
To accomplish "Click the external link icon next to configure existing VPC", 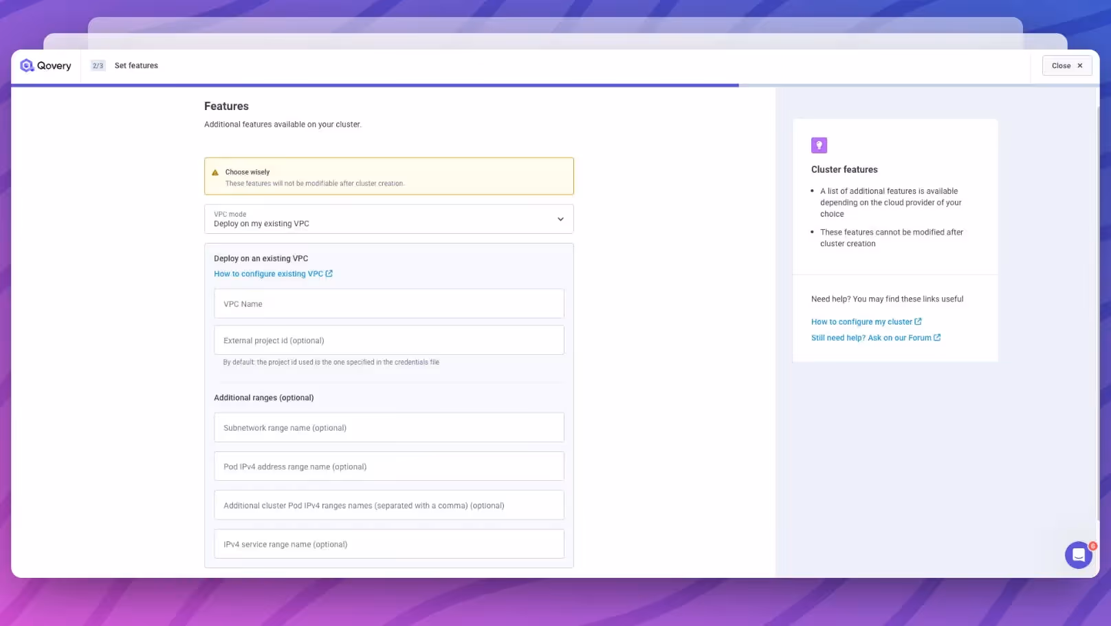I will pos(329,273).
